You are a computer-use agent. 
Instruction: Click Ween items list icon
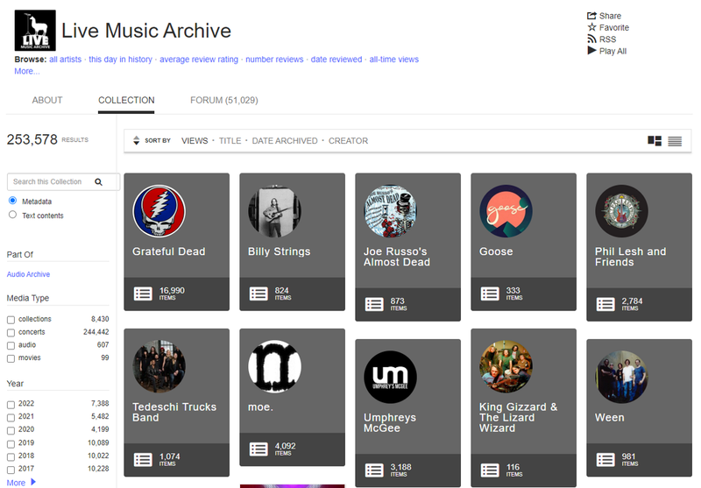click(605, 460)
